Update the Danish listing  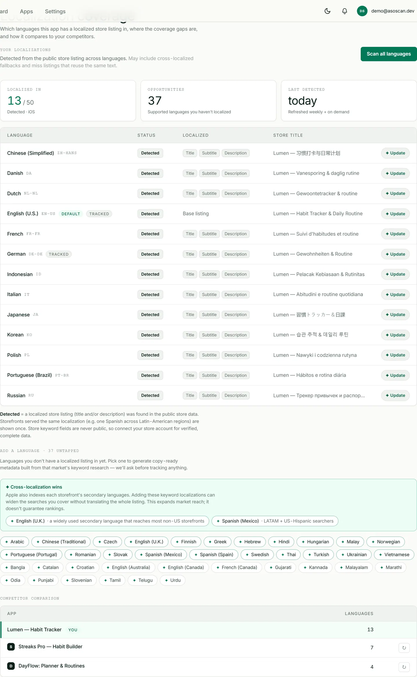pyautogui.click(x=395, y=173)
